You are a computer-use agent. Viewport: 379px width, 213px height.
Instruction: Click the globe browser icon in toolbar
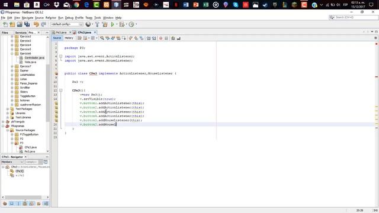click(88, 24)
